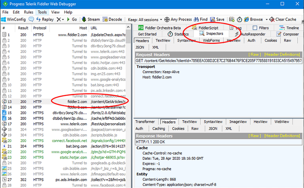Open the WinConfig tool
Viewport: 304px width, 188px height.
point(13,19)
